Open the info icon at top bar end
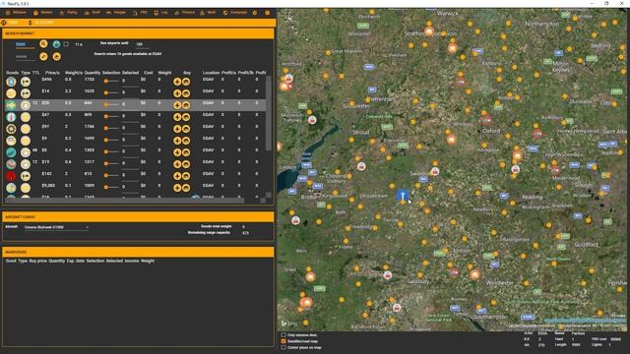 tap(267, 13)
